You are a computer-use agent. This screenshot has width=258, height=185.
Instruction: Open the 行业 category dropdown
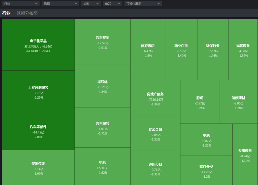pyautogui.click(x=21, y=4)
